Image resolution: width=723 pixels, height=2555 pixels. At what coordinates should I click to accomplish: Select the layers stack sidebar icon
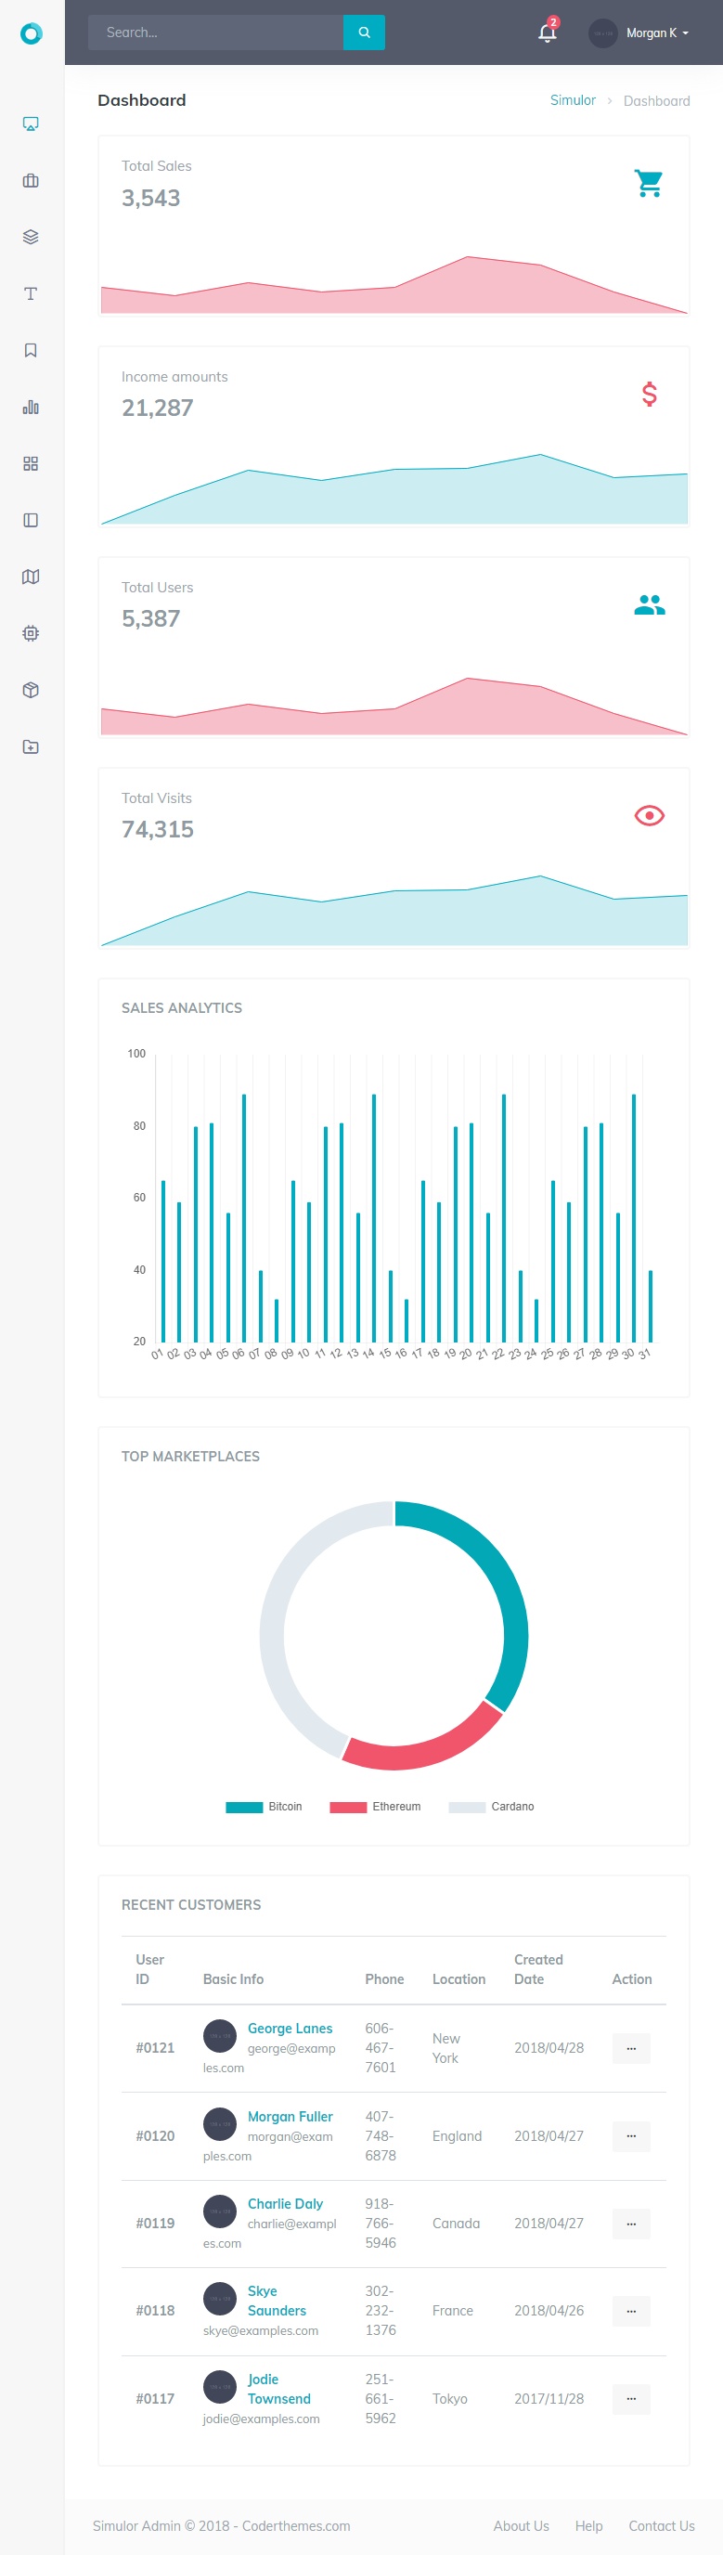click(x=31, y=237)
